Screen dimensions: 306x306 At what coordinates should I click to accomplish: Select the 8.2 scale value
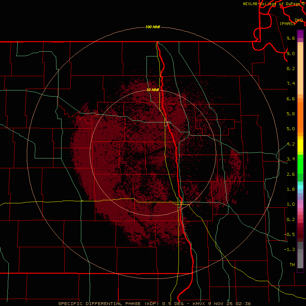(291, 68)
